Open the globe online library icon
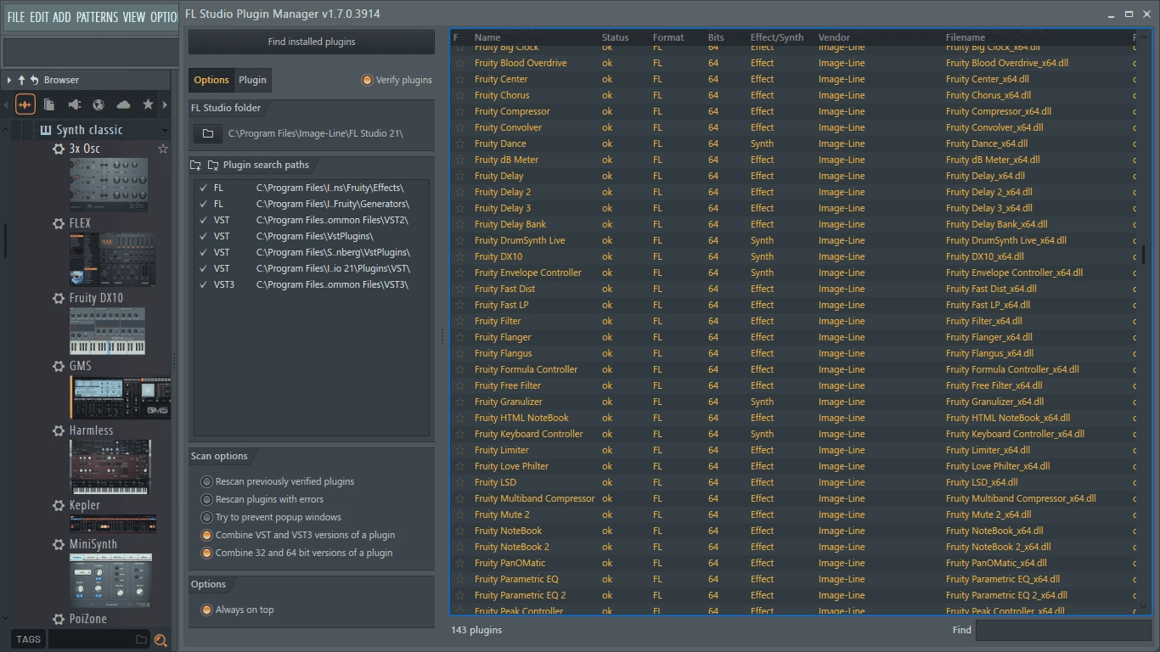The image size is (1160, 652). (99, 104)
